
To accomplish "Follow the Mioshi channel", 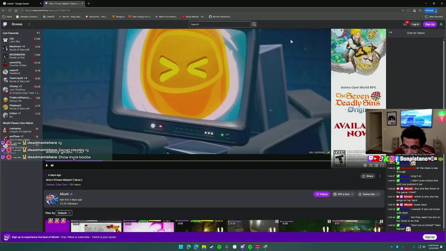I will click(322, 194).
